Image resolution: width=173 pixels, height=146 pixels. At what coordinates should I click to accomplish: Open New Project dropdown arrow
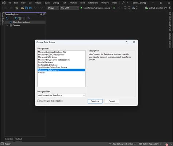pos(20,8)
